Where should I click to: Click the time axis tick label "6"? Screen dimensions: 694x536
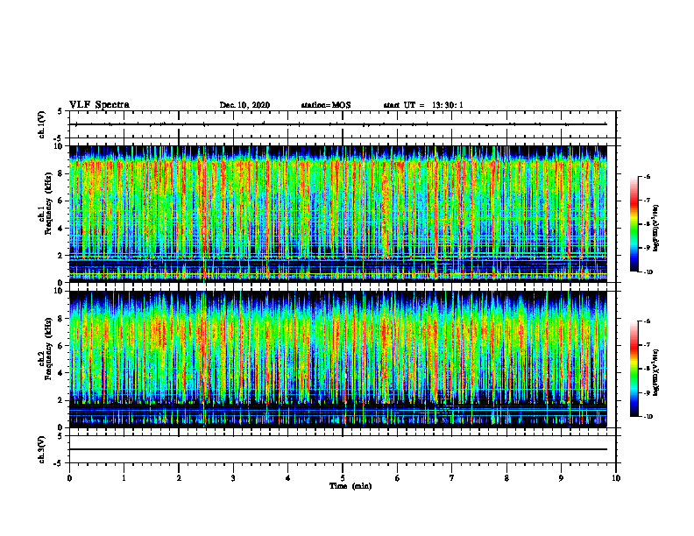tap(398, 478)
